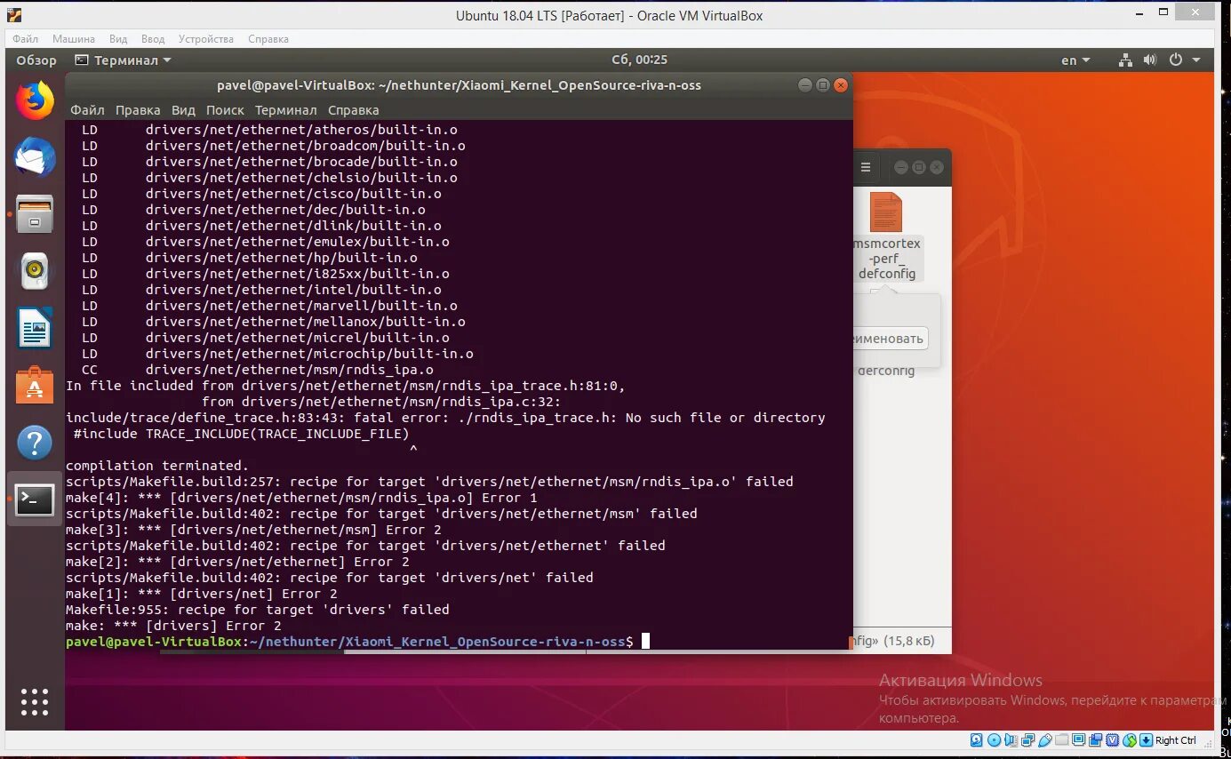The image size is (1231, 759).
Task: Click the terminal window title bar text
Action: coord(459,85)
